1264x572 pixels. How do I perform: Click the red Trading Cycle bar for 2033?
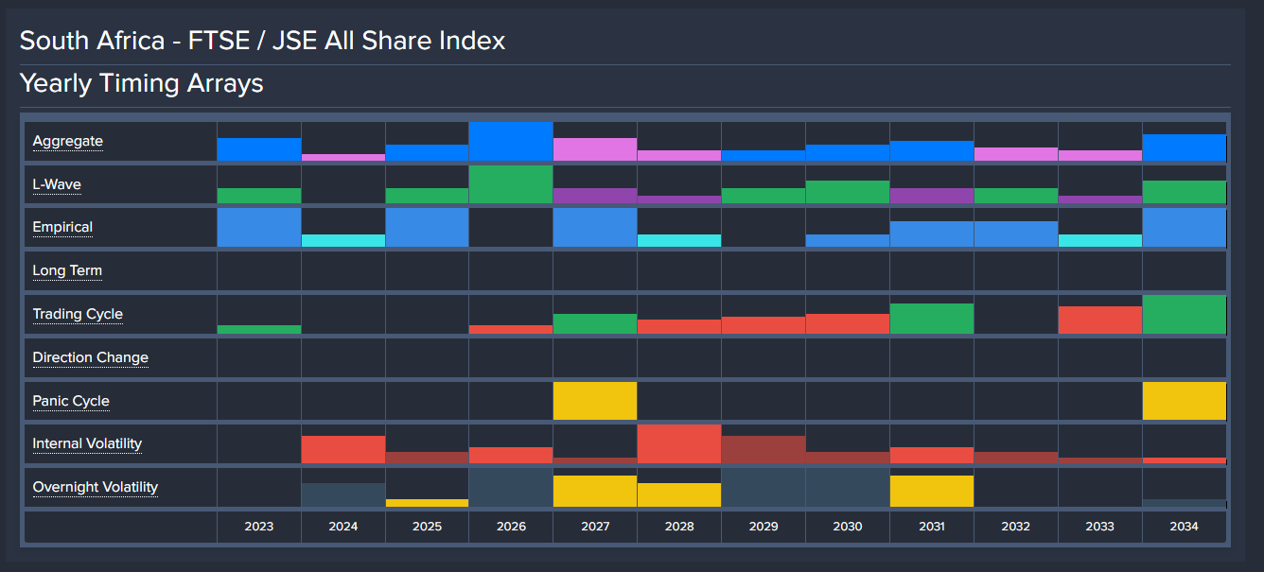point(1100,321)
